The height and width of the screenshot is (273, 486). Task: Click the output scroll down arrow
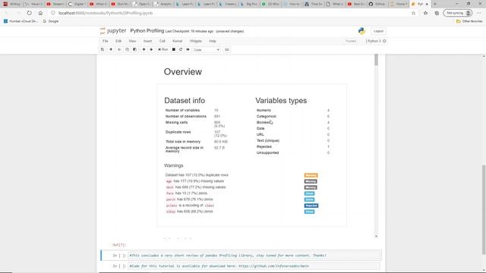point(376,236)
